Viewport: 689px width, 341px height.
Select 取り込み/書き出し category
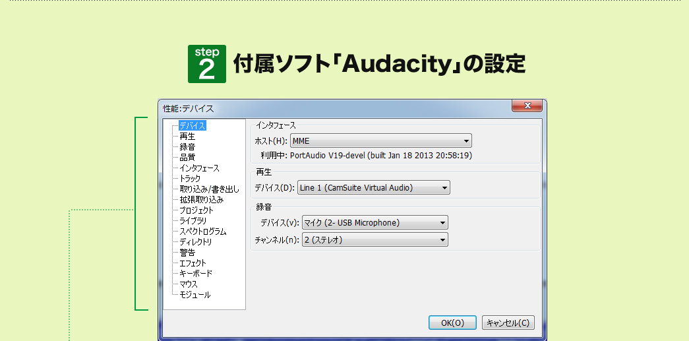[209, 189]
